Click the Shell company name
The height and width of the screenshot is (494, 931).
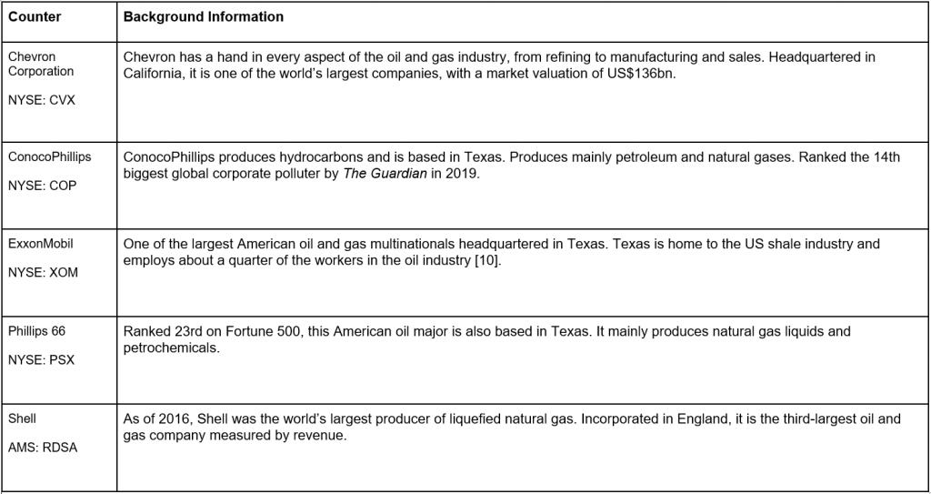[22, 418]
